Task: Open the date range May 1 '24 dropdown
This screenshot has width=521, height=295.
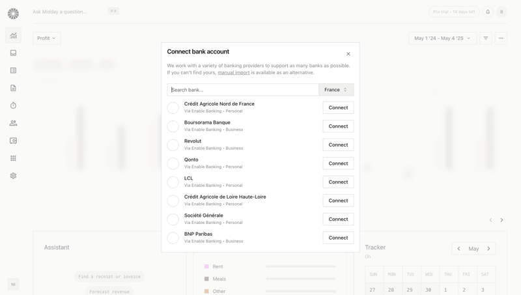Action: tap(442, 38)
